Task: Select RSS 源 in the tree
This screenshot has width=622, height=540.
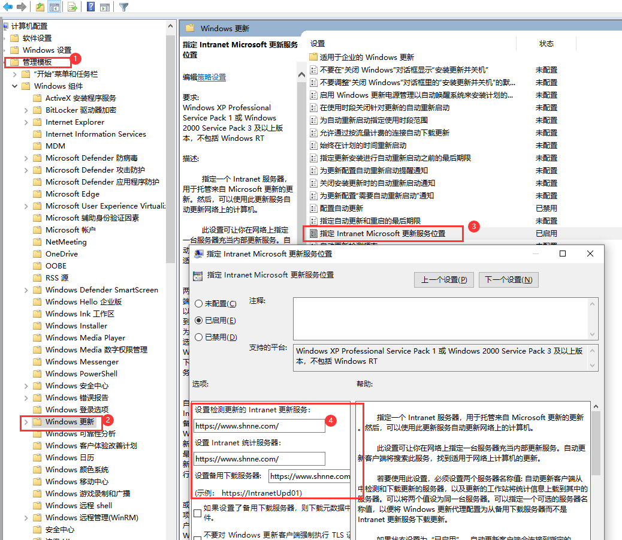Action: [57, 277]
